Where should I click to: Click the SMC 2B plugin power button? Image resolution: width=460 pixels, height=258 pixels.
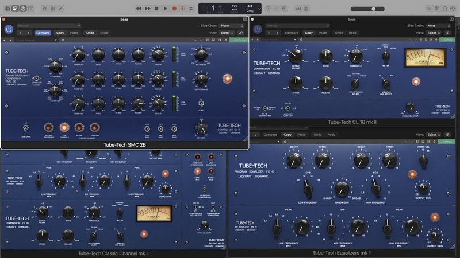9,29
